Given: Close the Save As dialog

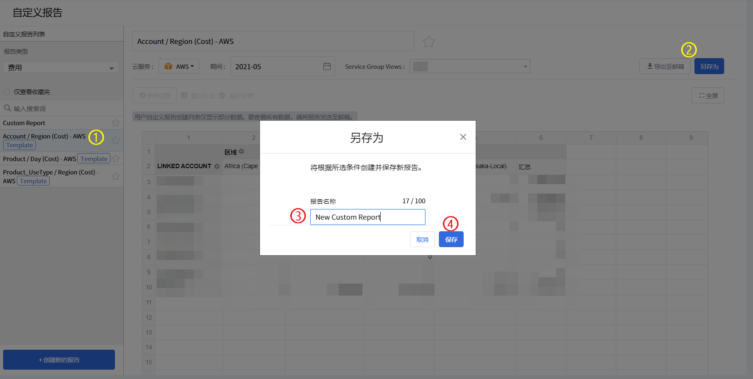Looking at the screenshot, I should point(463,137).
